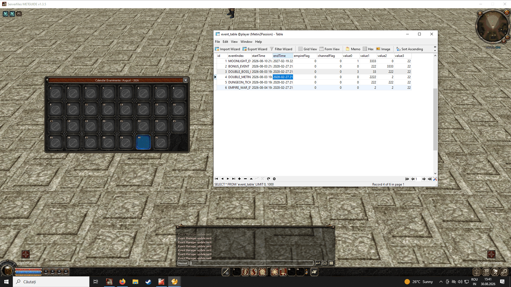
Task: Toggle the camera view icon in quickbar
Action: coord(314,272)
